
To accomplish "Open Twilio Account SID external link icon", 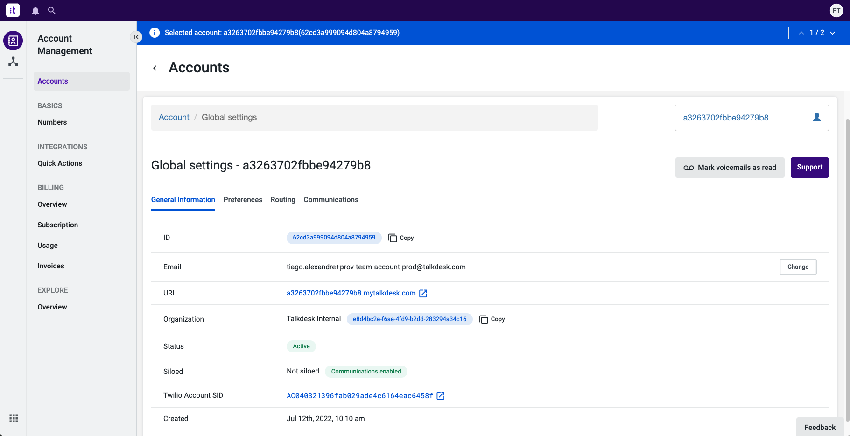I will 441,396.
